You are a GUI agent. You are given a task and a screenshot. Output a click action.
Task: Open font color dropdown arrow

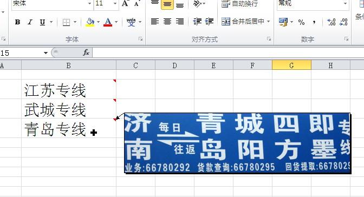tap(116, 22)
